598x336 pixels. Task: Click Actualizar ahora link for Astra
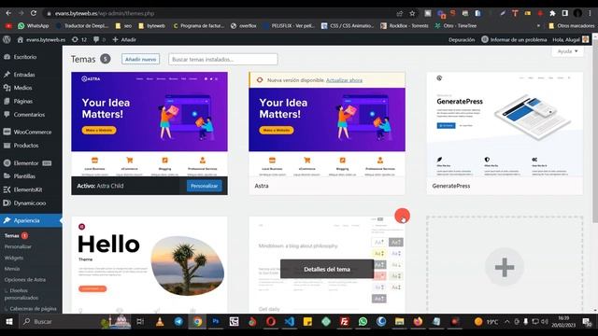[x=344, y=80]
